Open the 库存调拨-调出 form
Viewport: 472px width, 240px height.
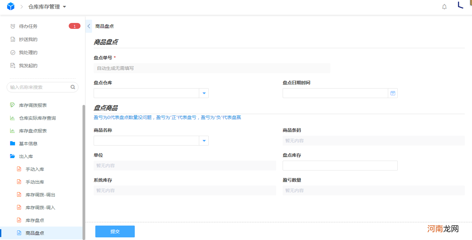click(x=41, y=195)
